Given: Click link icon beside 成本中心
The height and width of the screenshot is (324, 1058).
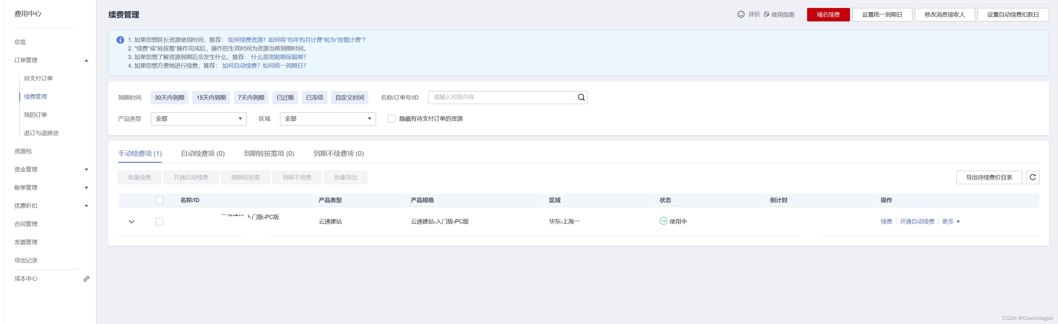Looking at the screenshot, I should coord(86,279).
